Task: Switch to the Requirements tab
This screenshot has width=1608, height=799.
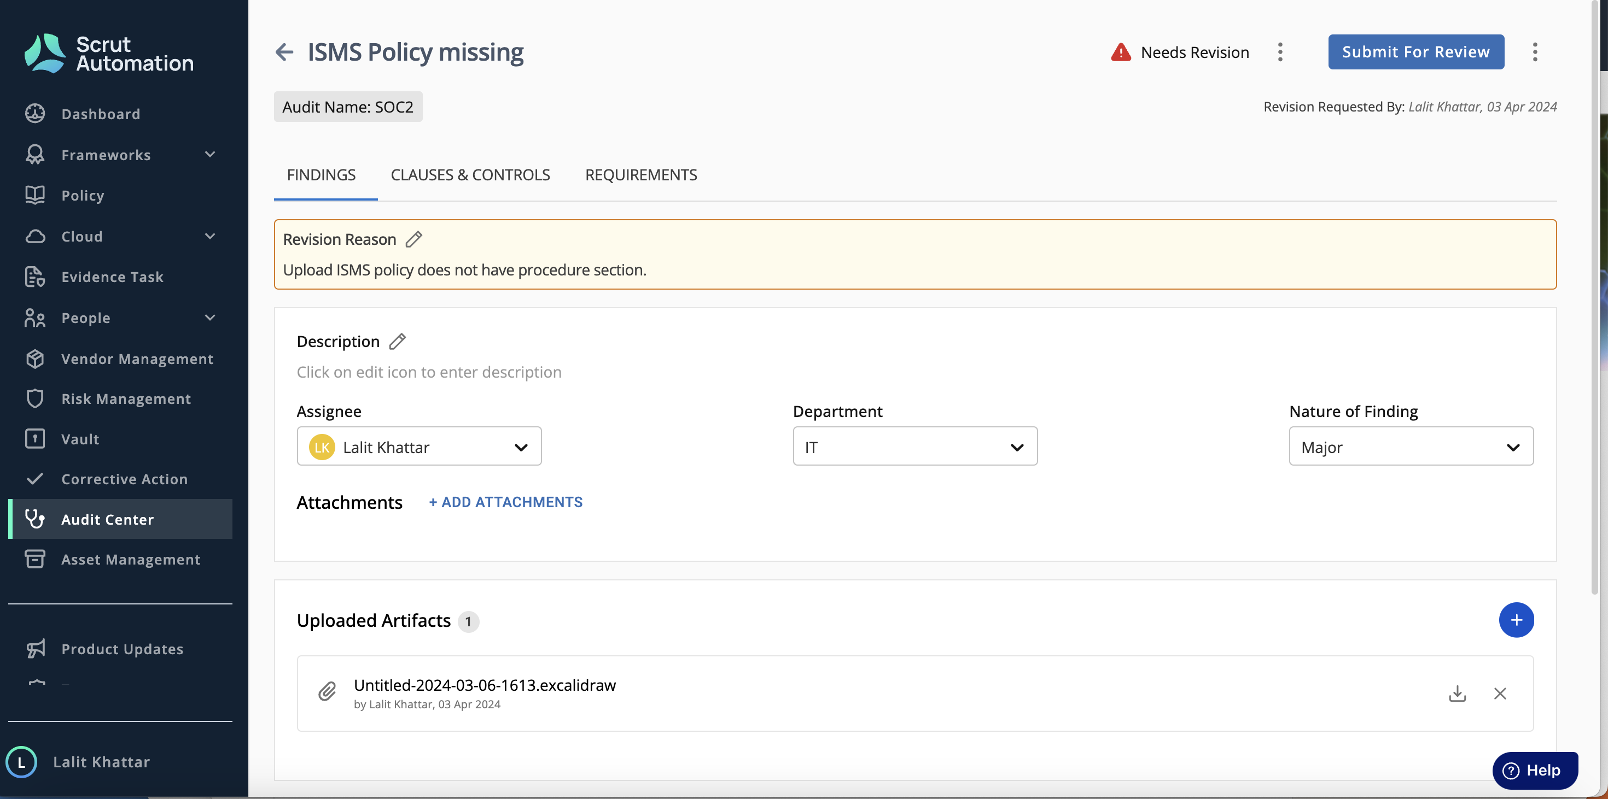Action: pyautogui.click(x=640, y=175)
